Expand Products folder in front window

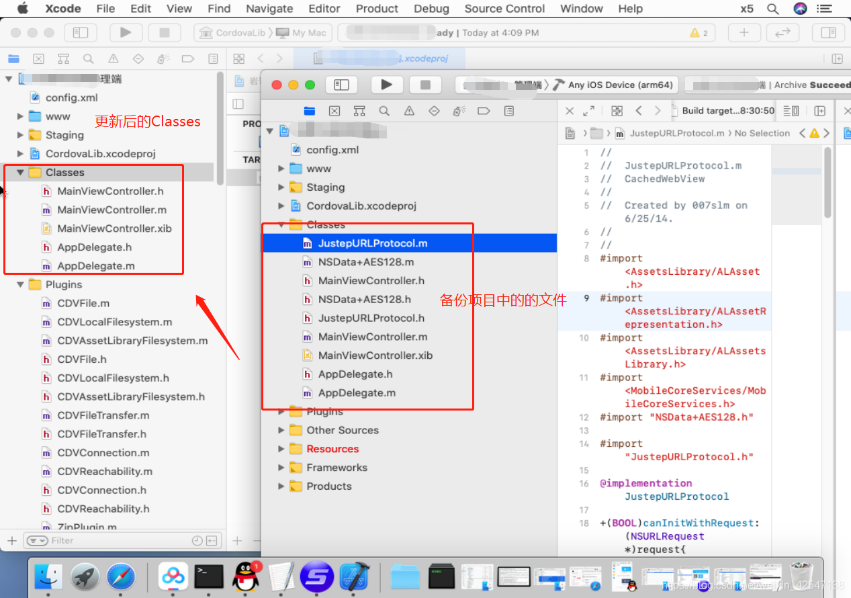click(281, 486)
